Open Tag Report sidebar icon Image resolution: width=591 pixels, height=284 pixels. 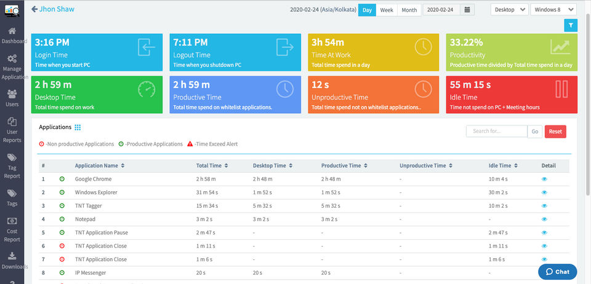click(x=12, y=157)
